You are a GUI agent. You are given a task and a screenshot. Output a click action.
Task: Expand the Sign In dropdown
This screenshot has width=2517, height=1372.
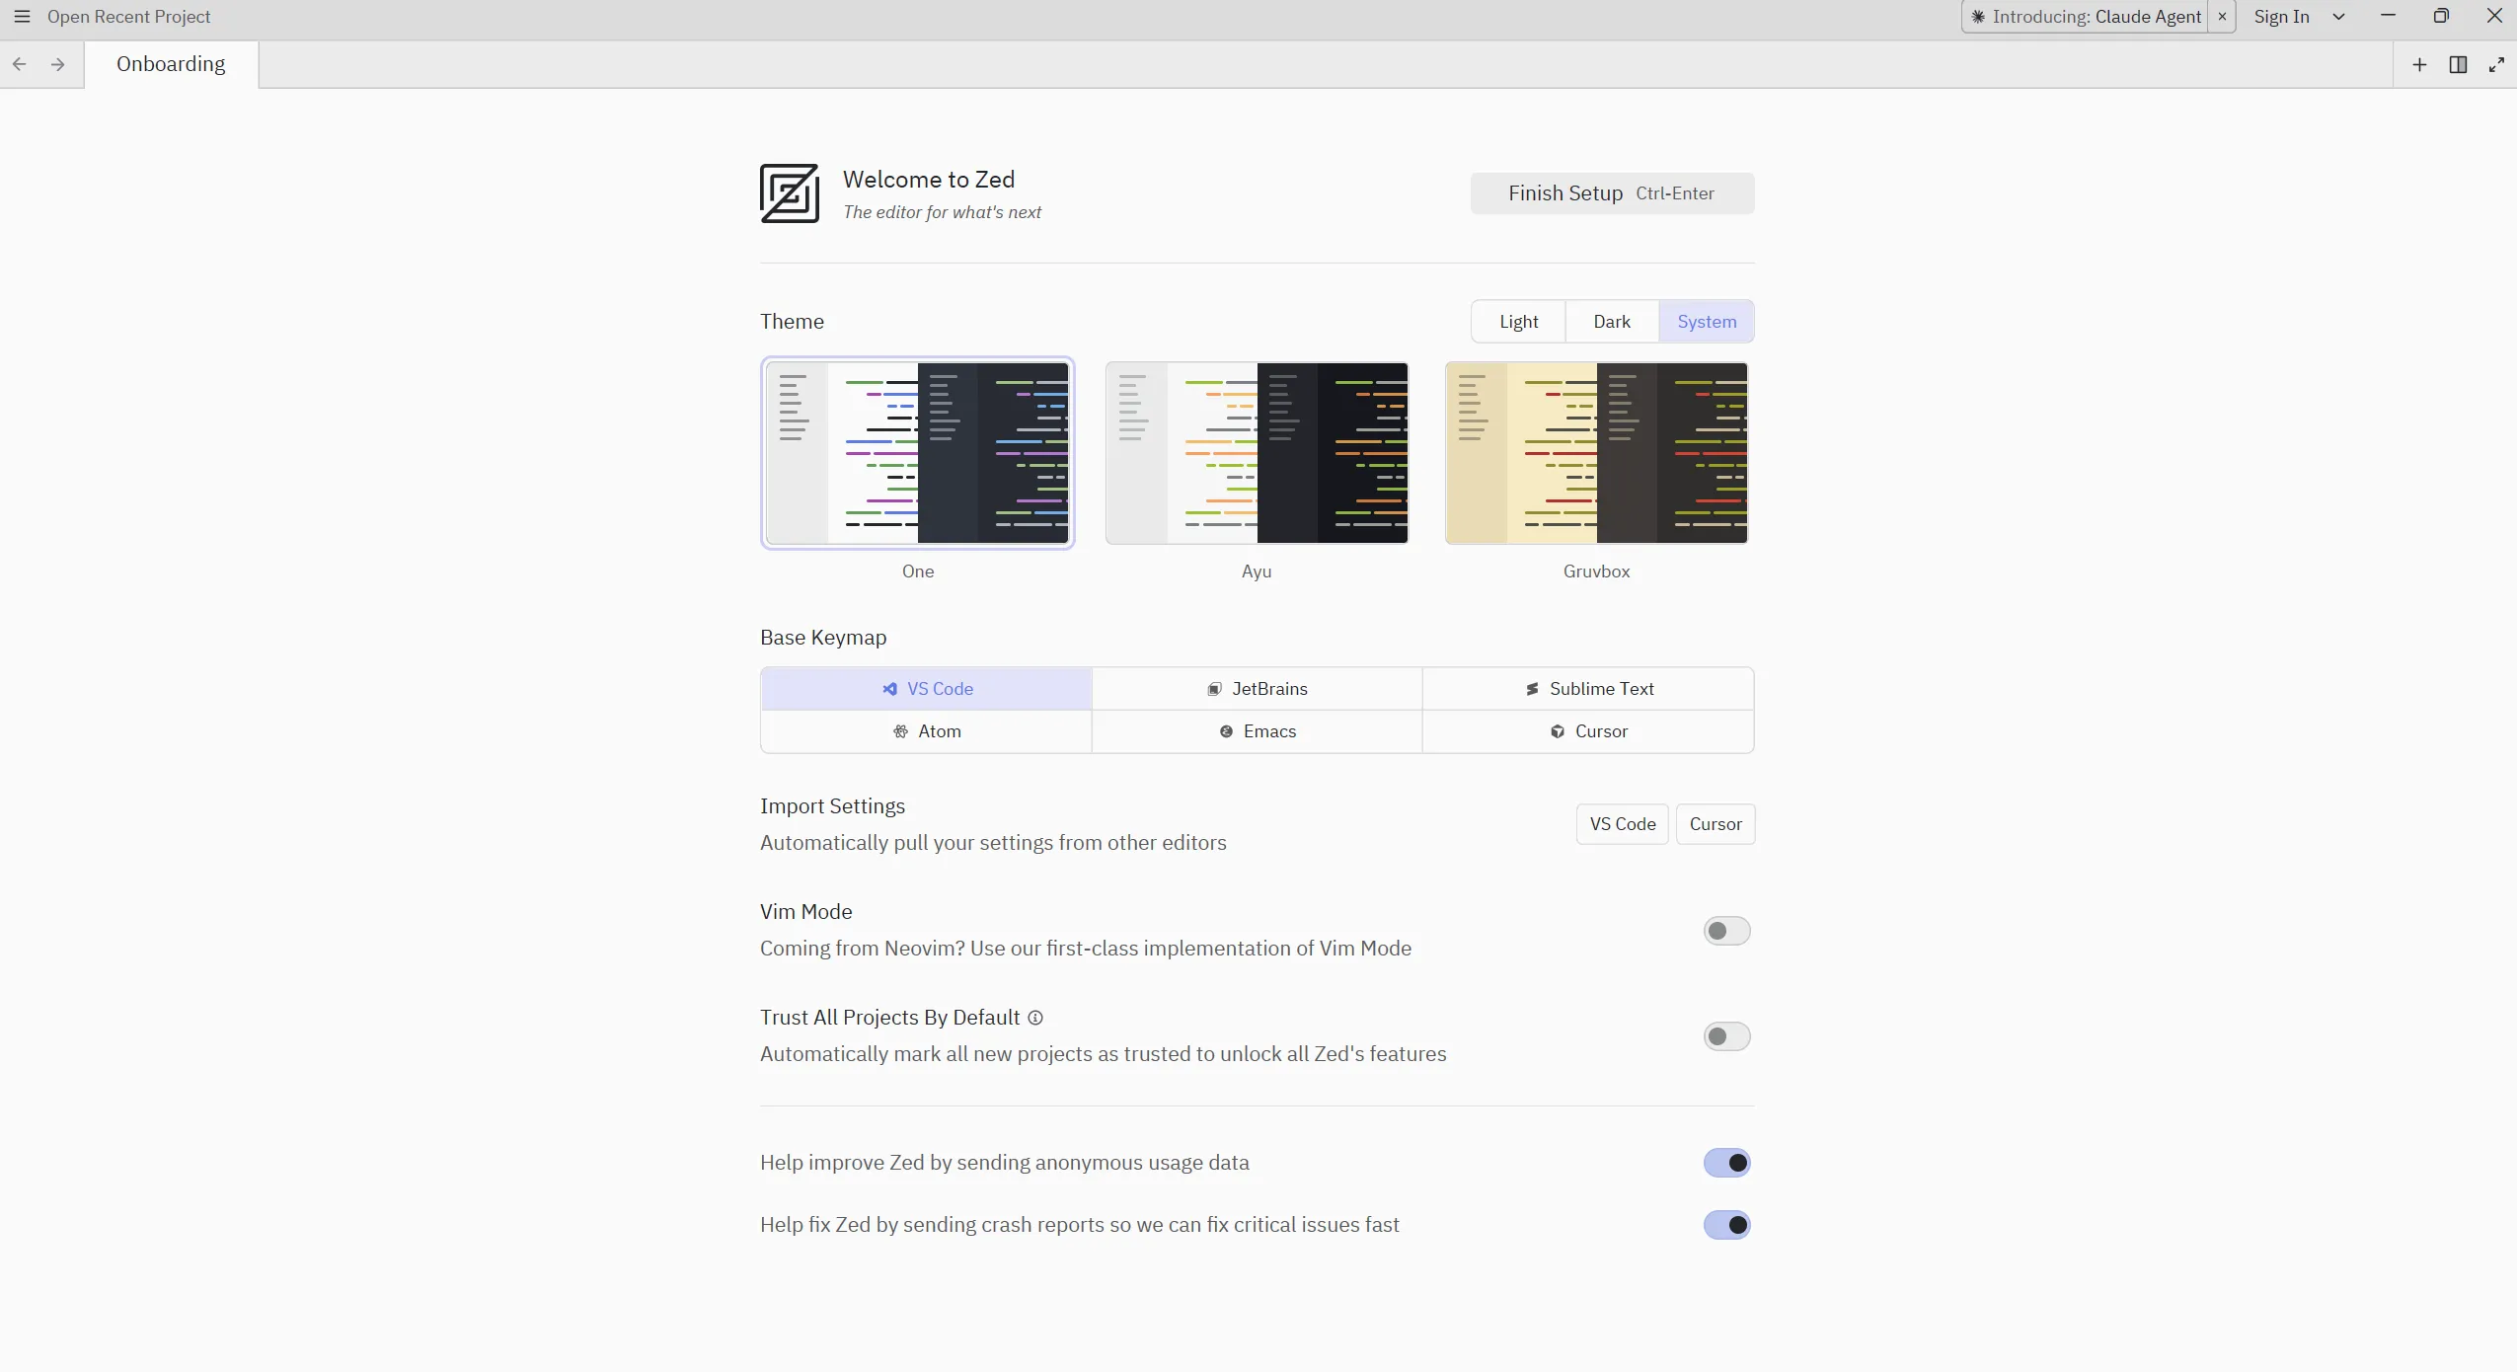click(x=2338, y=16)
